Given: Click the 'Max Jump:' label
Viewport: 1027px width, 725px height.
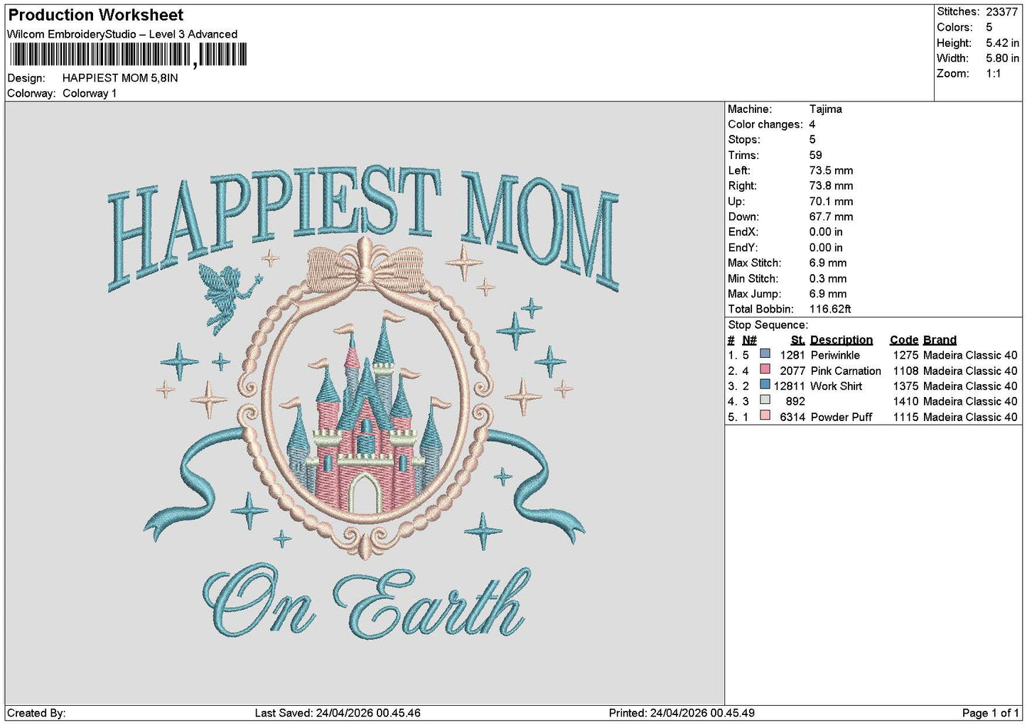Looking at the screenshot, I should (x=755, y=294).
